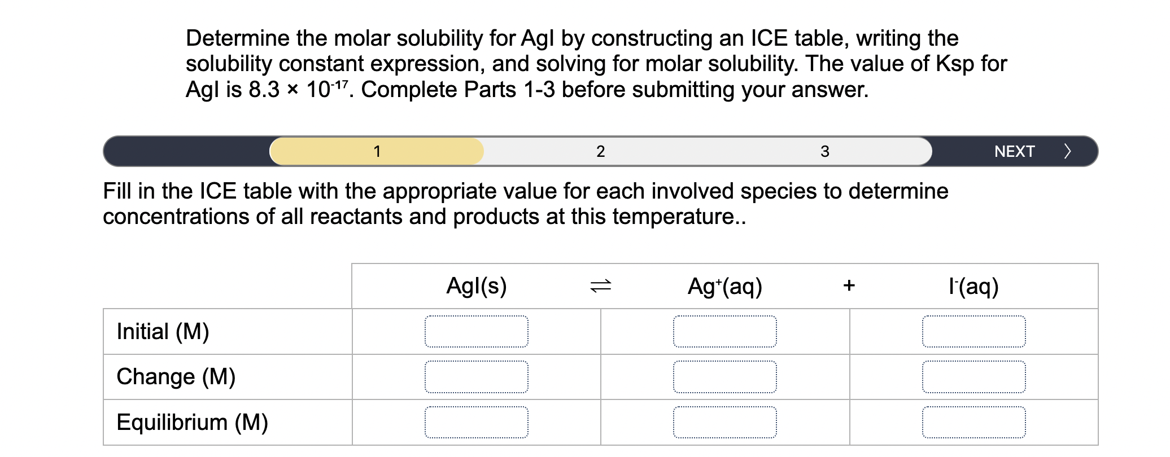1170x457 pixels.
Task: Click the Change (M) field under I-(aq)
Action: pos(974,376)
